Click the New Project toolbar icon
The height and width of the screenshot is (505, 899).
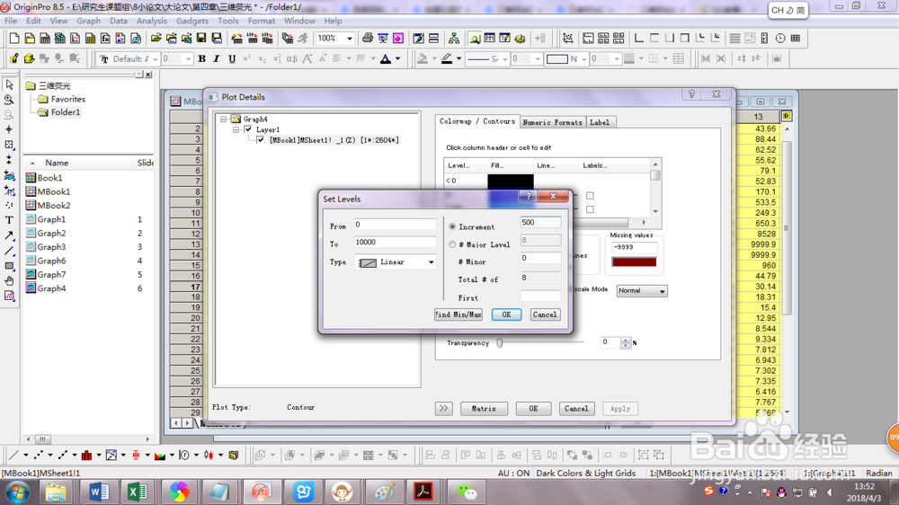click(x=14, y=39)
